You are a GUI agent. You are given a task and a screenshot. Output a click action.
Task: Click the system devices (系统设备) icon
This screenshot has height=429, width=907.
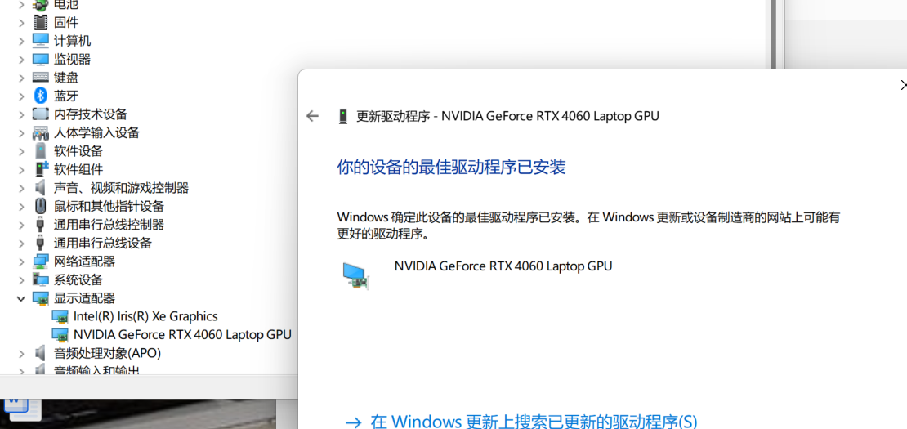[x=41, y=279]
